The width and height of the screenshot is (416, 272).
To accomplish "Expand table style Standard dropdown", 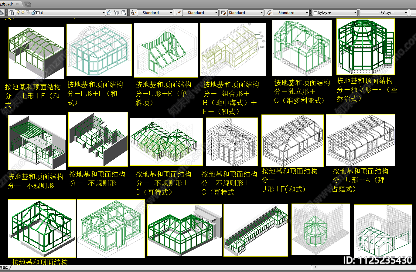I will pyautogui.click(x=262, y=13).
